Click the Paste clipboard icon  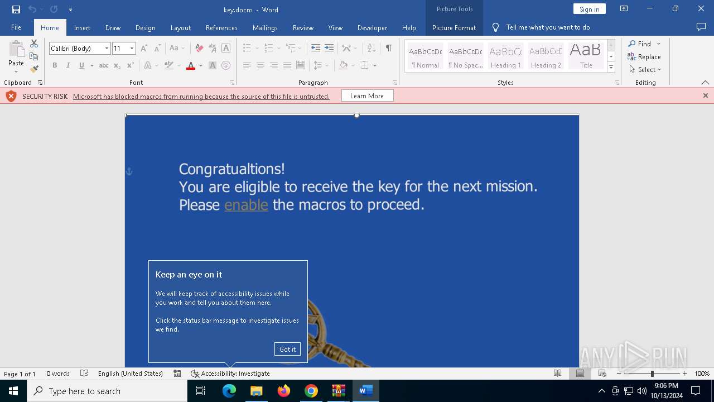tap(16, 49)
